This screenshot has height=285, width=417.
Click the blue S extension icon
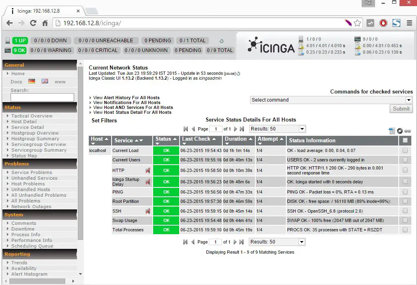point(396,23)
